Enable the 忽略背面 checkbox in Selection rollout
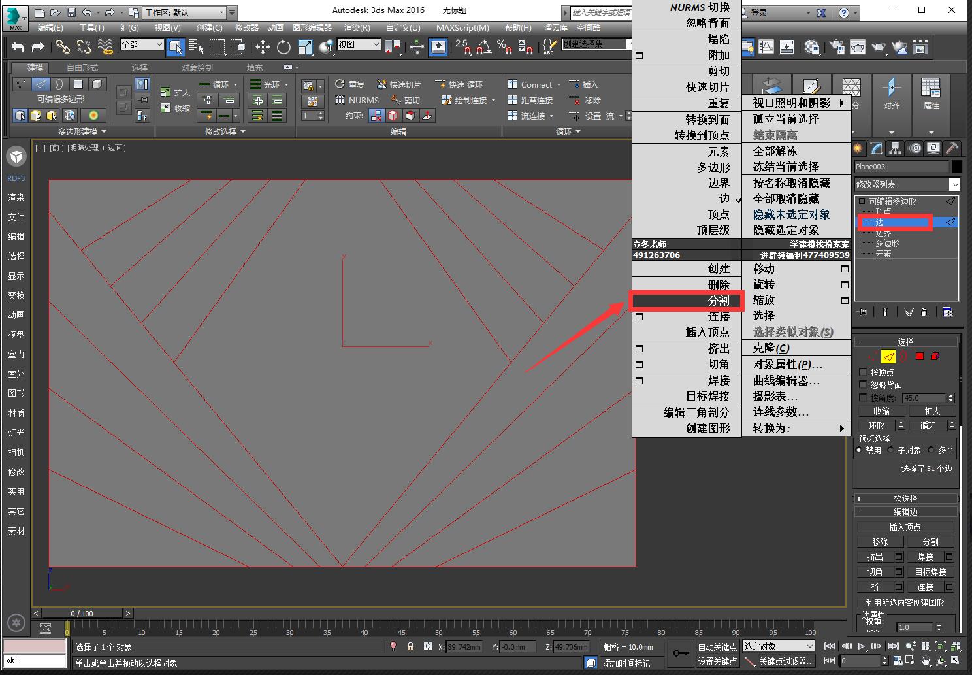The width and height of the screenshot is (972, 675). click(863, 385)
